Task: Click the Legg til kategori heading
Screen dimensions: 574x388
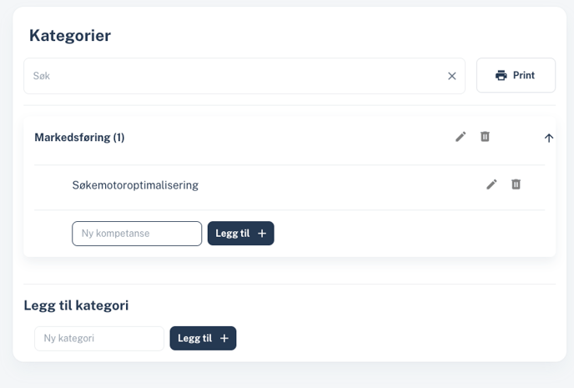Action: tap(76, 305)
